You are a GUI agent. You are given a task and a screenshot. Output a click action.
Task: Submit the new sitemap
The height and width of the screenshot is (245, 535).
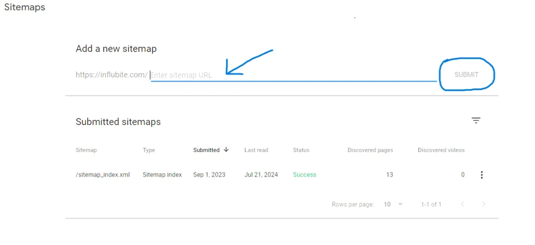[x=467, y=75]
